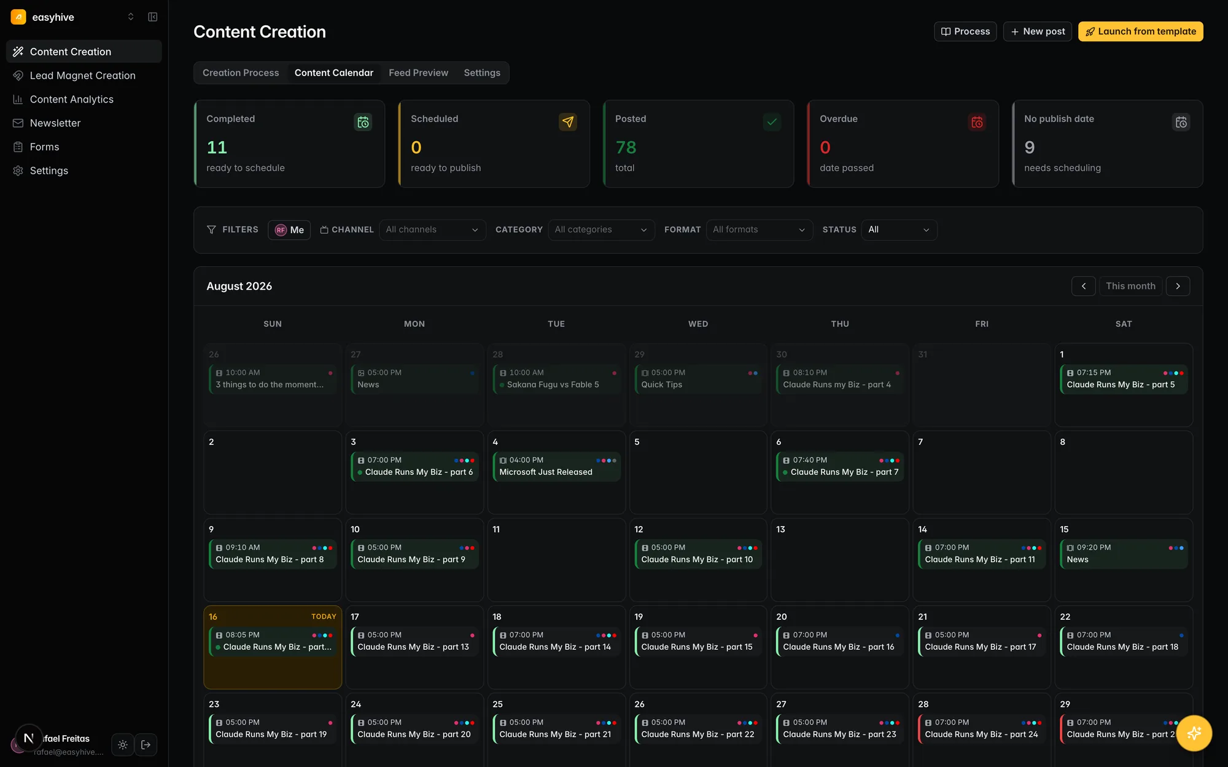Screen dimensions: 1228x767
Task: Go to the previous month
Action: [x=1084, y=286]
